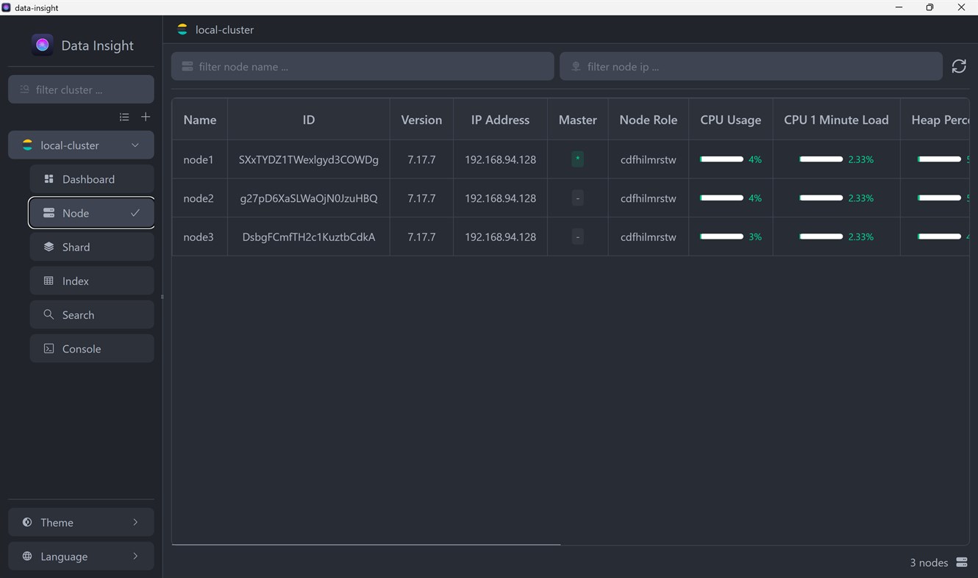Screen dimensions: 978x578
Task: Click the add cluster plus icon
Action: coord(146,117)
